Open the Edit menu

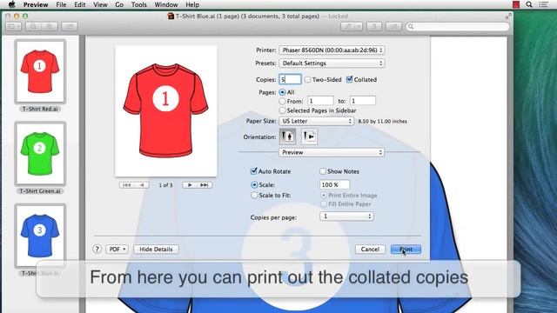click(79, 4)
